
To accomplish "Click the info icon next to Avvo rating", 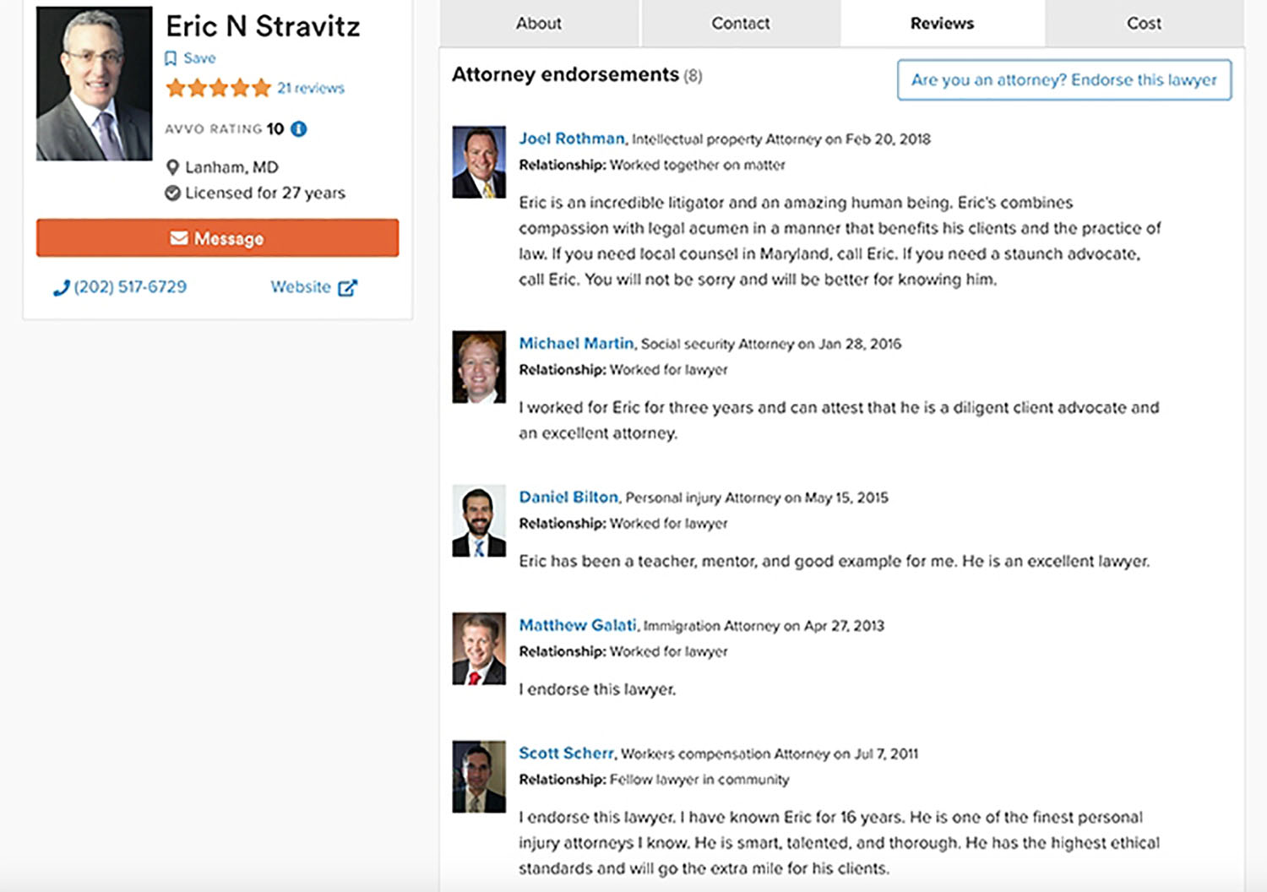I will point(300,128).
